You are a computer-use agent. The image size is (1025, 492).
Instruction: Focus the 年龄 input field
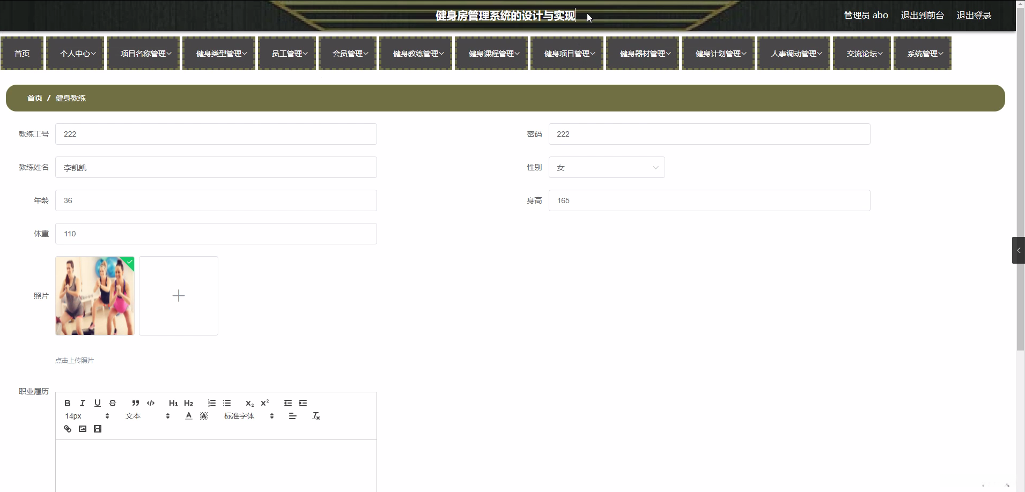216,200
